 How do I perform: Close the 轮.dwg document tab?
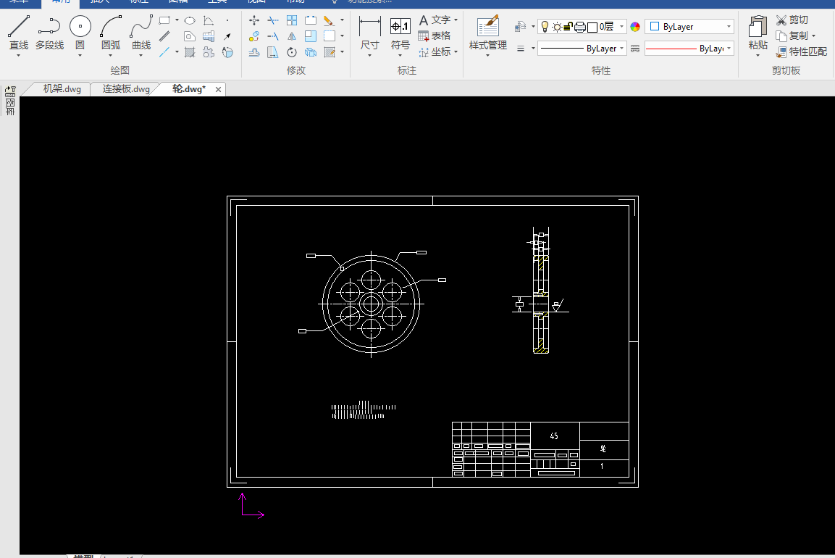pyautogui.click(x=219, y=89)
